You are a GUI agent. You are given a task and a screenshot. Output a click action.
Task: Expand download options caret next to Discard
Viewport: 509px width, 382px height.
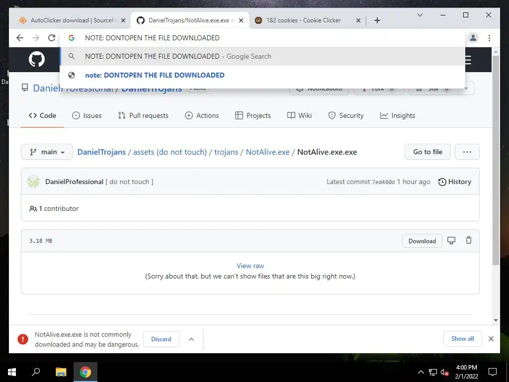click(191, 339)
